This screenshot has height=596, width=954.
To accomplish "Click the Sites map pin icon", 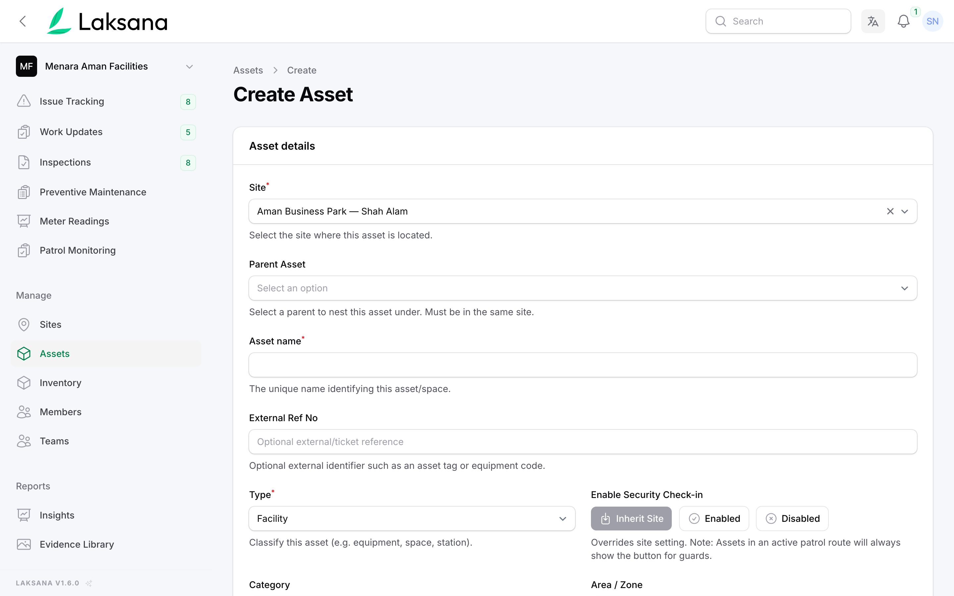I will [24, 324].
